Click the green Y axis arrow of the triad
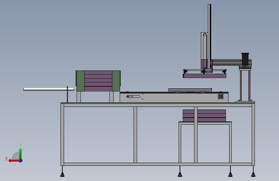The width and height of the screenshot is (279, 181). pos(21,154)
